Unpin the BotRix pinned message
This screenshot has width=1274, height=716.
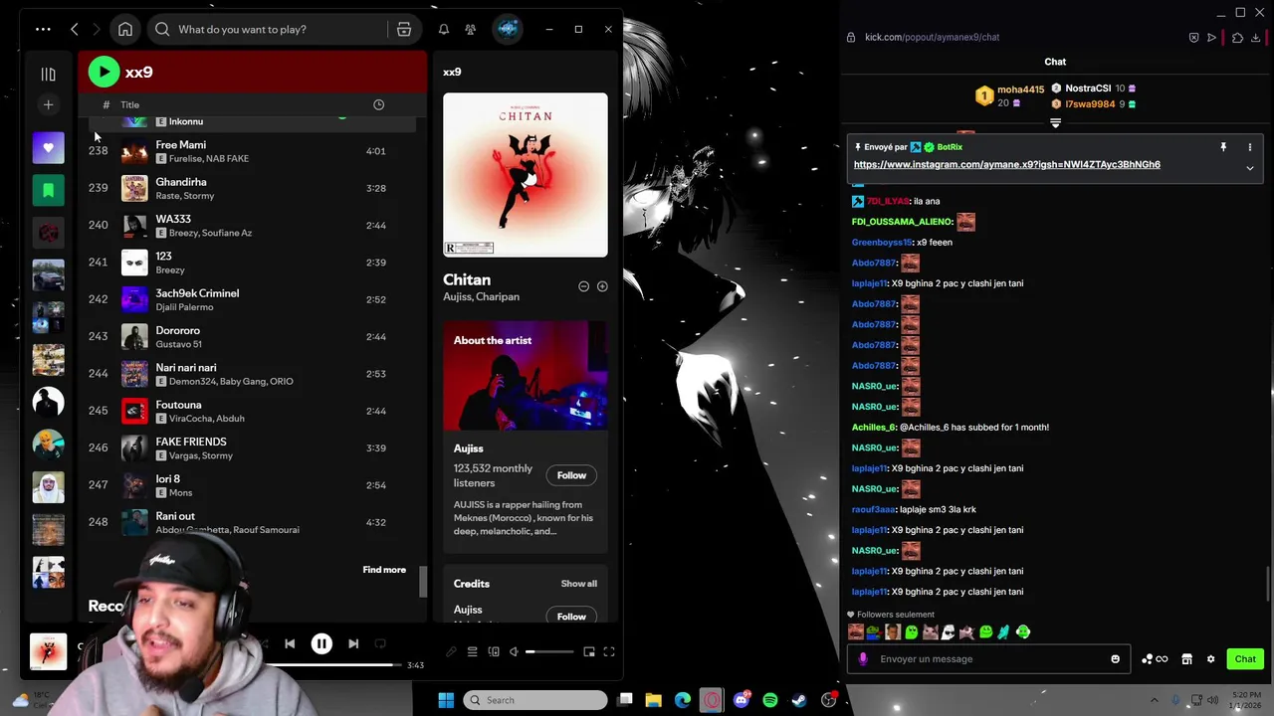click(x=1223, y=147)
